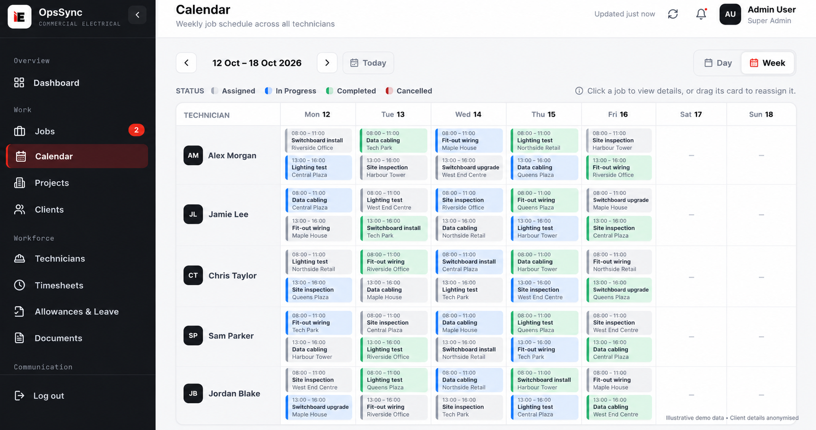The image size is (816, 430).
Task: Open the Clients people icon
Action: [19, 210]
